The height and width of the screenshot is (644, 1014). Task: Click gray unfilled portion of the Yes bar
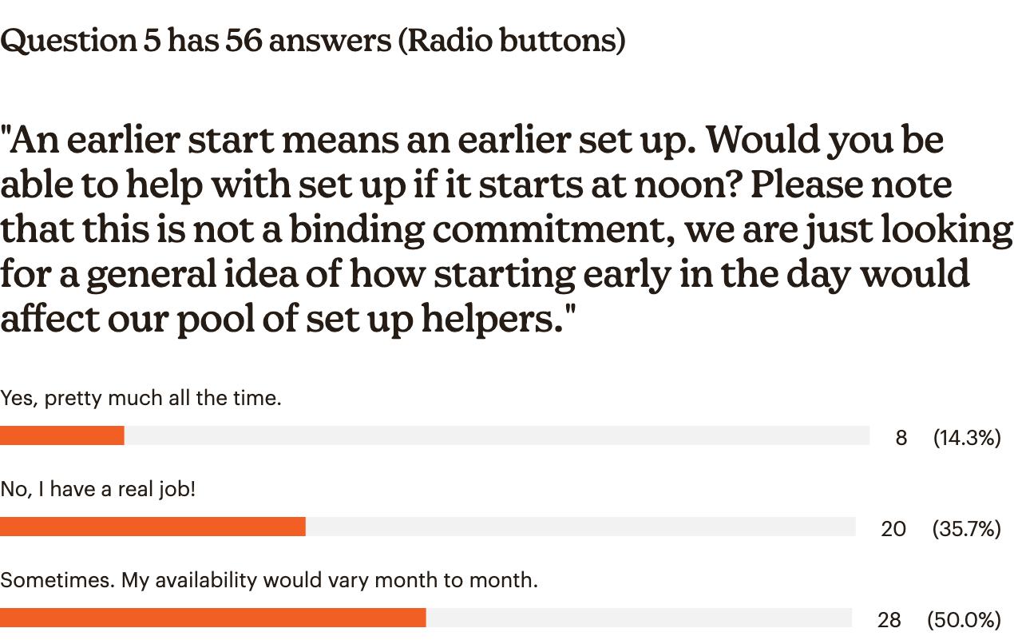(497, 435)
